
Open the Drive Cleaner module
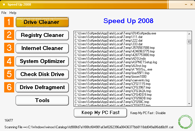pos(42,22)
